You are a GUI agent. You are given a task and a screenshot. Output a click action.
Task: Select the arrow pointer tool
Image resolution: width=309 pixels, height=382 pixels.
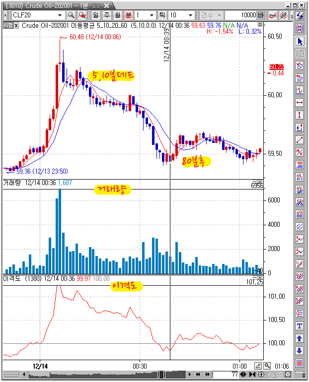coord(300,41)
